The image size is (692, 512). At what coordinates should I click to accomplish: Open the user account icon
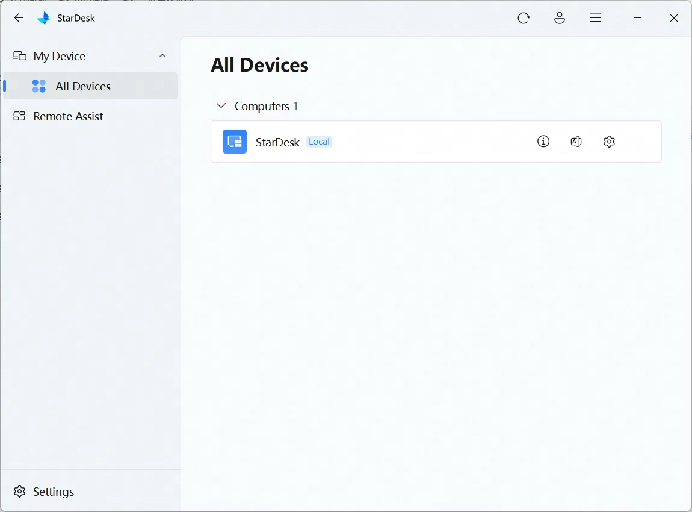pos(559,18)
